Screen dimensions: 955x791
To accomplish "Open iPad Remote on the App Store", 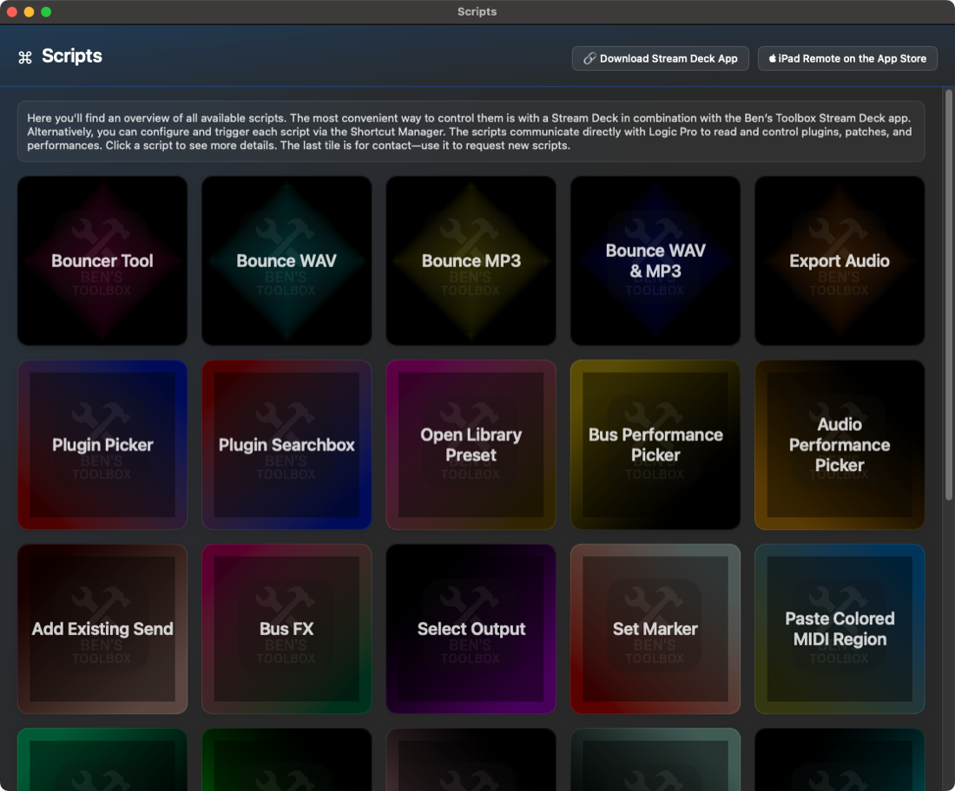I will 847,58.
